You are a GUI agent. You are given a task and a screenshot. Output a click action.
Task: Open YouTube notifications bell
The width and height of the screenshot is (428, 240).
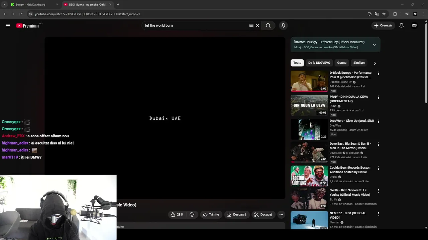tap(402, 26)
